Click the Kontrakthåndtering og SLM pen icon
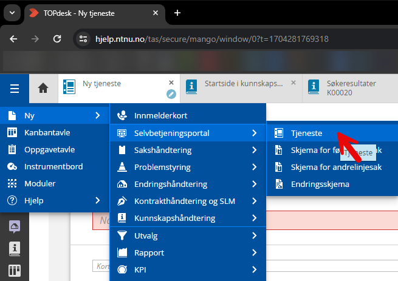 pos(122,201)
